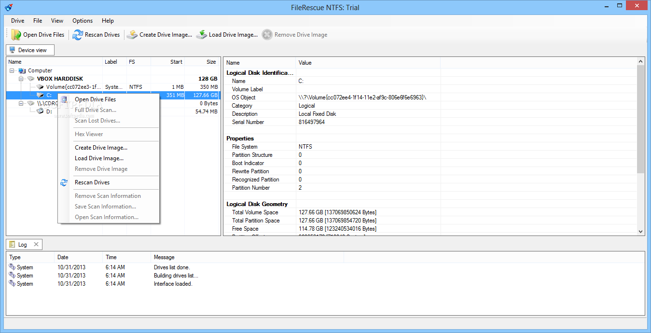This screenshot has width=651, height=333.
Task: Click the properties panel scroll down arrow
Action: click(x=641, y=232)
